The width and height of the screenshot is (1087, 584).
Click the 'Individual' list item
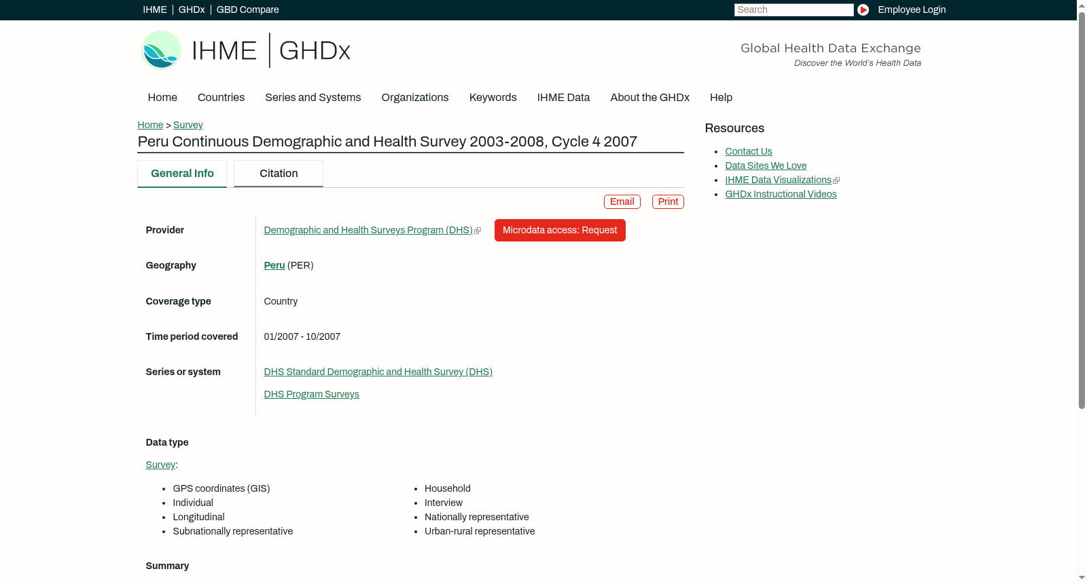pyautogui.click(x=193, y=503)
